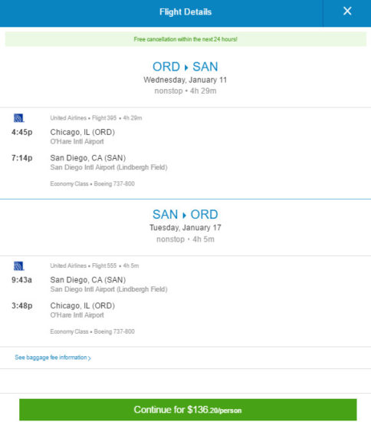Screen dimensions: 371x422
Task: Click the 7:14p arrival time
Action: click(21, 158)
